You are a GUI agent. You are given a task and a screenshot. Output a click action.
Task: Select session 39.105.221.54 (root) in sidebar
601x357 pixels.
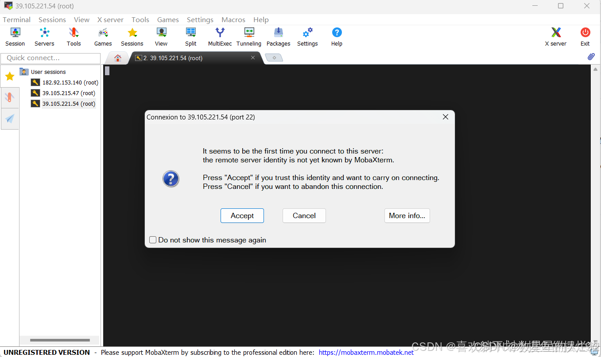coord(63,104)
